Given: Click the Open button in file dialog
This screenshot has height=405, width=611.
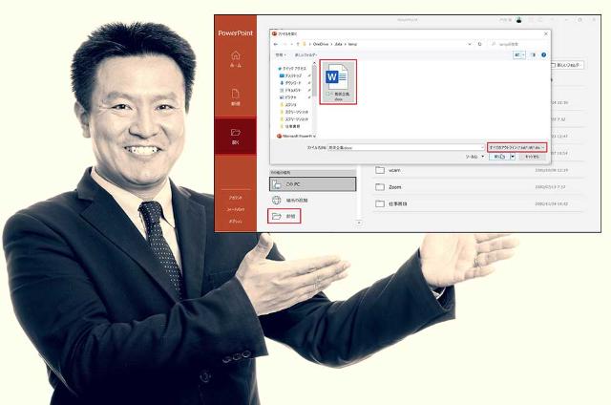Looking at the screenshot, I should pos(498,156).
